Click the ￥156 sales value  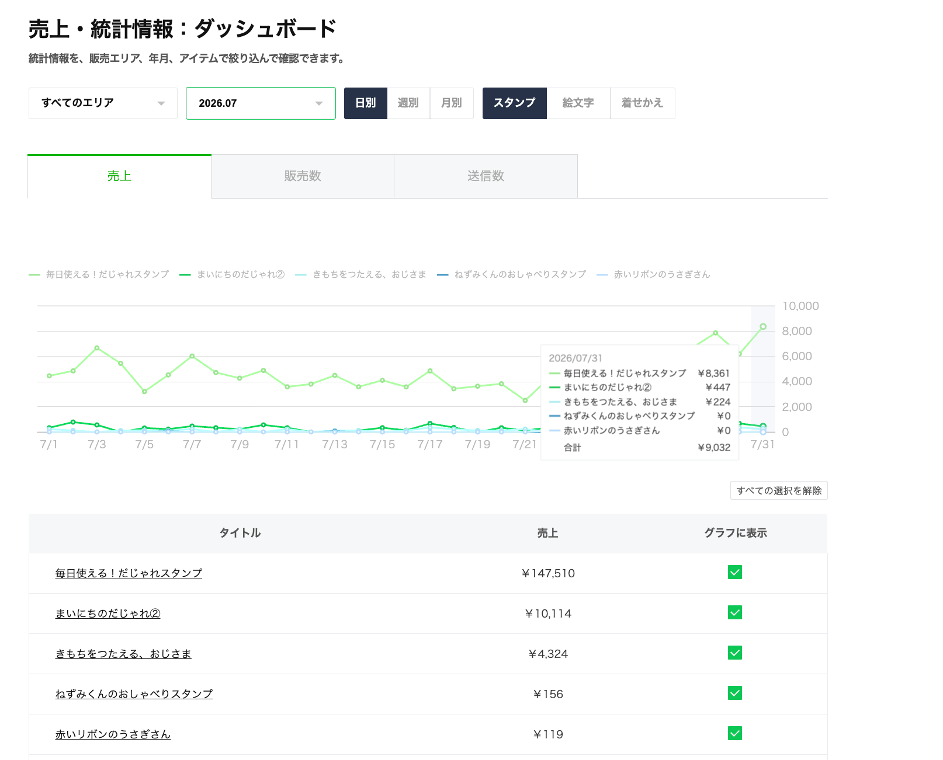[x=548, y=694]
